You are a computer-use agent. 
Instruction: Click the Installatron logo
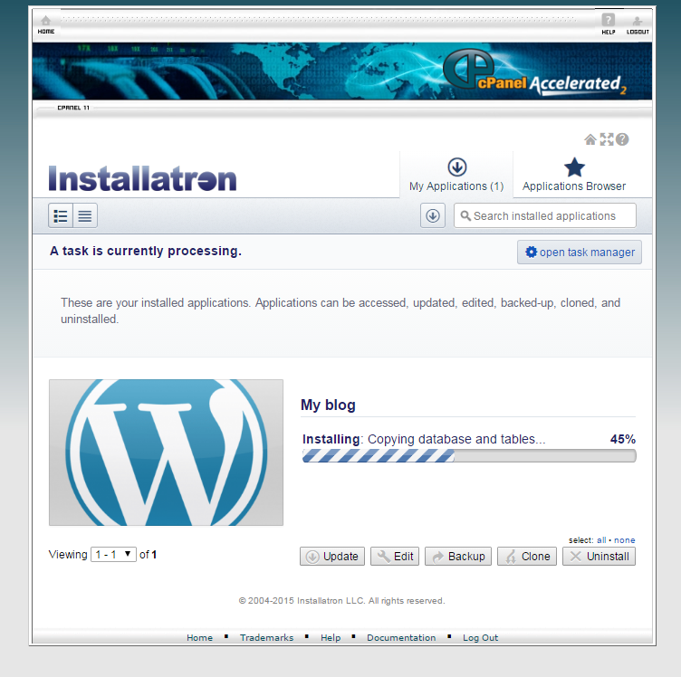coord(143,178)
